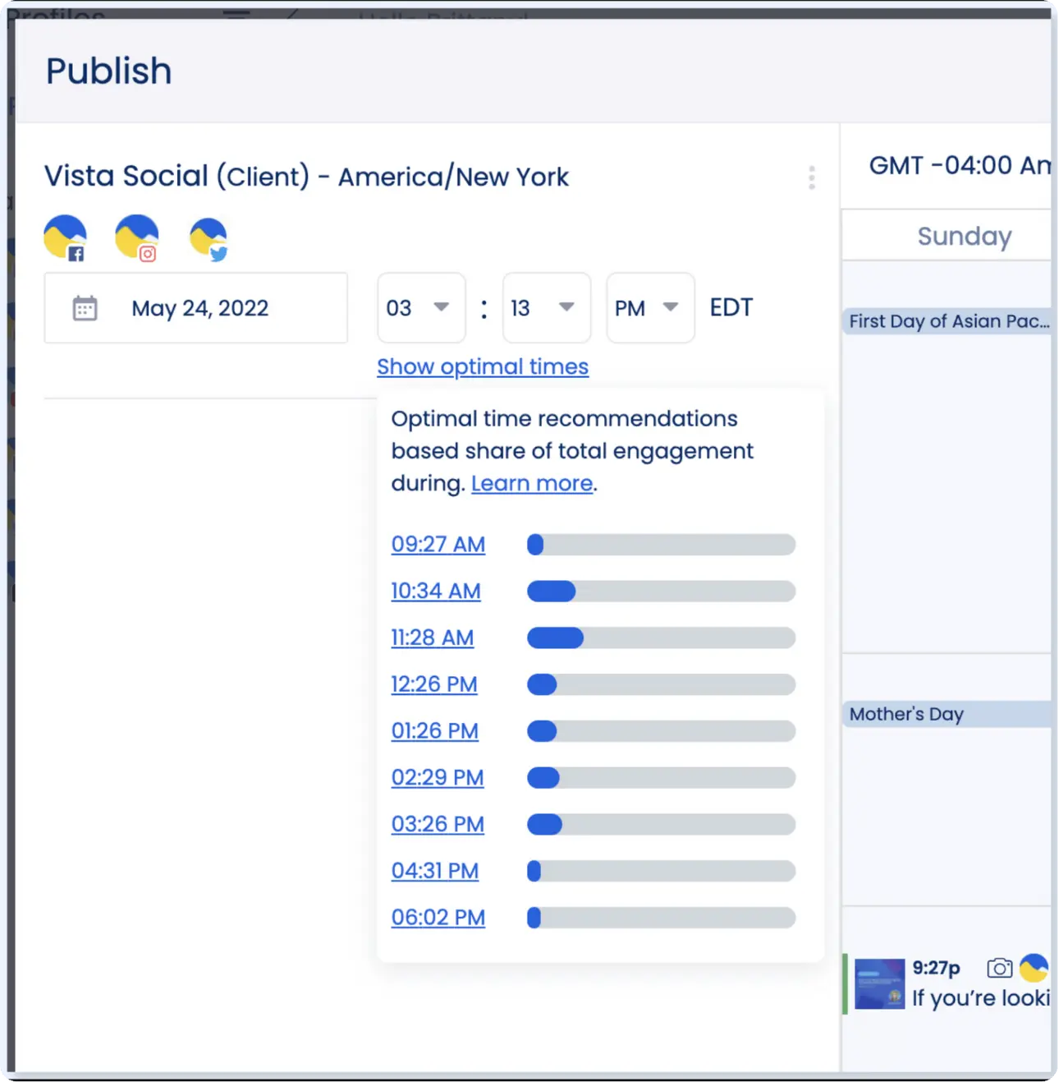Click the Facebook profile avatar
This screenshot has width=1059, height=1082.
65,237
